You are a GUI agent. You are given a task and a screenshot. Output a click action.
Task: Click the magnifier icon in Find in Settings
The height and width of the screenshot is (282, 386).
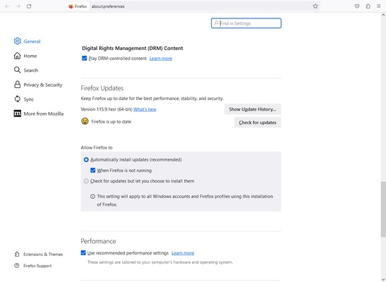(x=216, y=23)
